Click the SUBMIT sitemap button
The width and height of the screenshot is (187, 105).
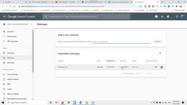point(158,41)
